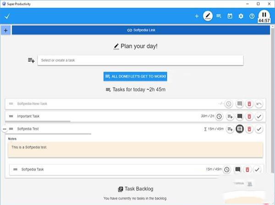Mark Important Task as done
Screen dimensions: 275x205
point(259,116)
